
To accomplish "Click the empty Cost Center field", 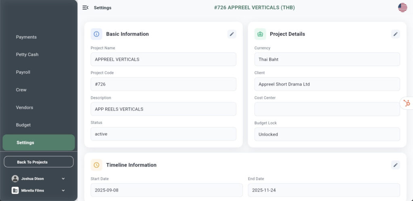I will 327,109.
